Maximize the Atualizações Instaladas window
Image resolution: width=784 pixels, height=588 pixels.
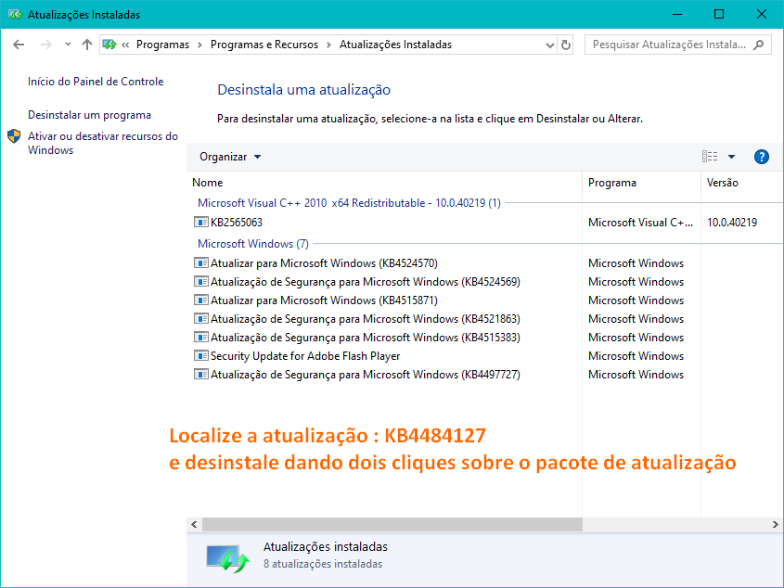click(x=719, y=15)
